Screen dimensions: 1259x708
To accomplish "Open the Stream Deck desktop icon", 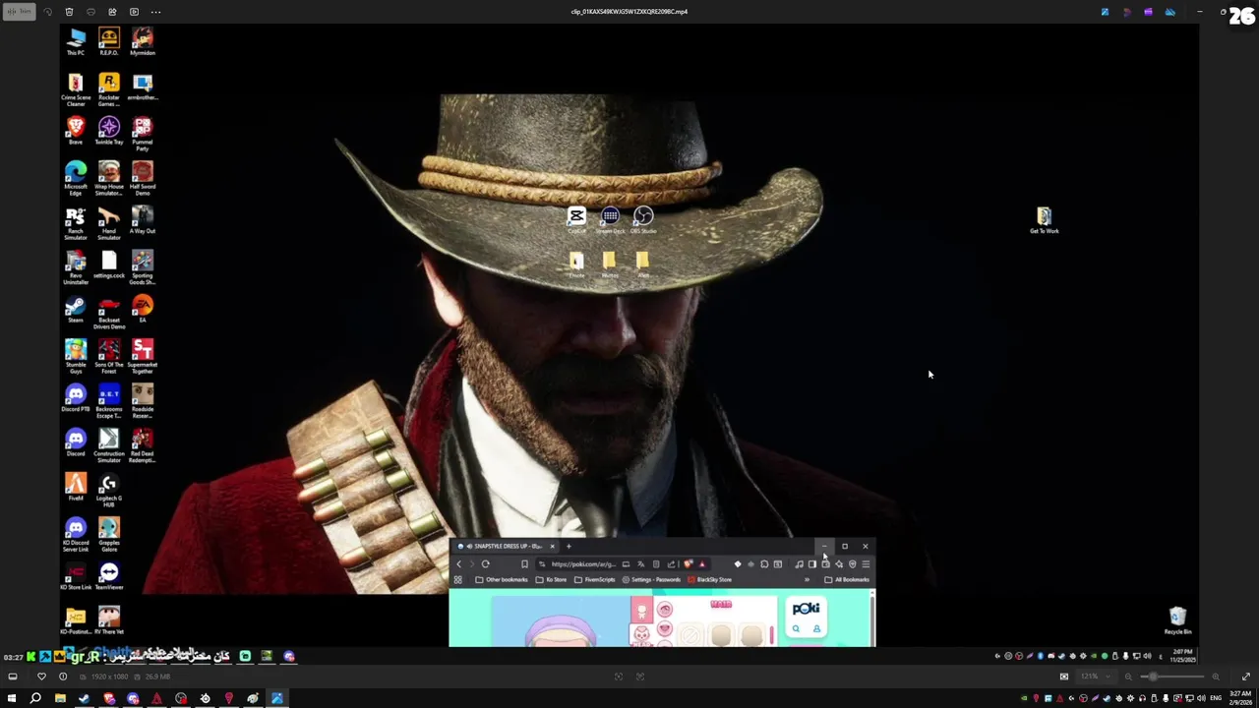I will coord(610,220).
